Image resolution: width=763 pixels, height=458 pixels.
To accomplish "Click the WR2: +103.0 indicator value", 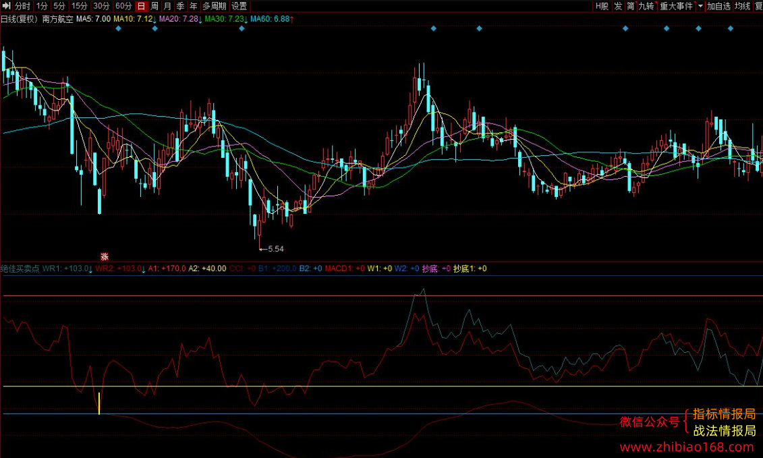I will [119, 268].
